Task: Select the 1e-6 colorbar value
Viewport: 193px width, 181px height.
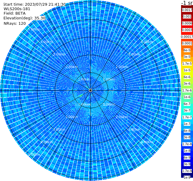Action: (187, 97)
